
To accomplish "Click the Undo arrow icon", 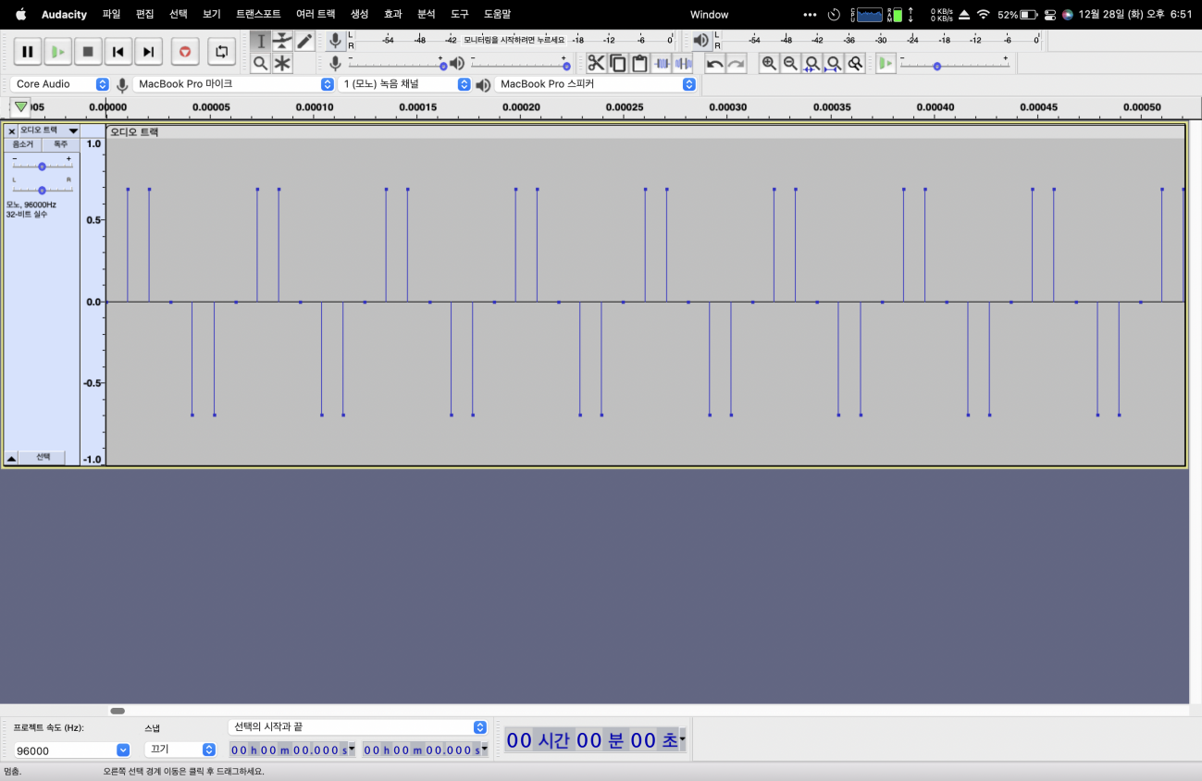I will coord(714,63).
